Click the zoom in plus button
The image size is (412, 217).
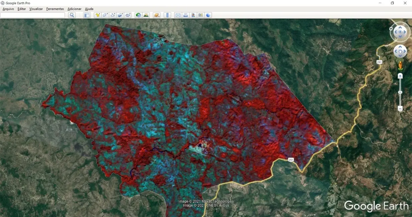(x=400, y=76)
